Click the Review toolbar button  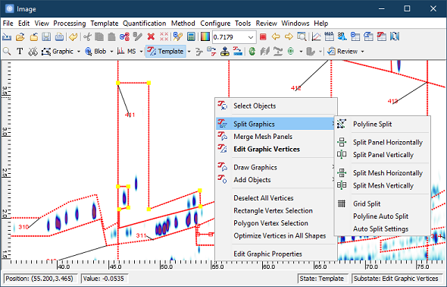[342, 52]
